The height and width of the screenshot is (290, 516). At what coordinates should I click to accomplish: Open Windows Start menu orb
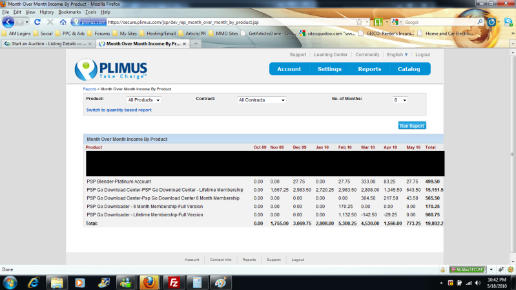(x=10, y=283)
